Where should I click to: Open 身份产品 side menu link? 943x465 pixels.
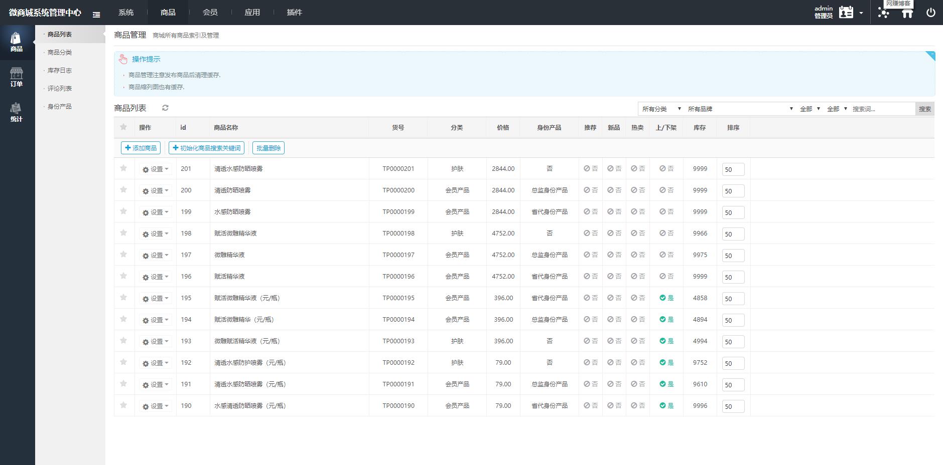tap(60, 106)
